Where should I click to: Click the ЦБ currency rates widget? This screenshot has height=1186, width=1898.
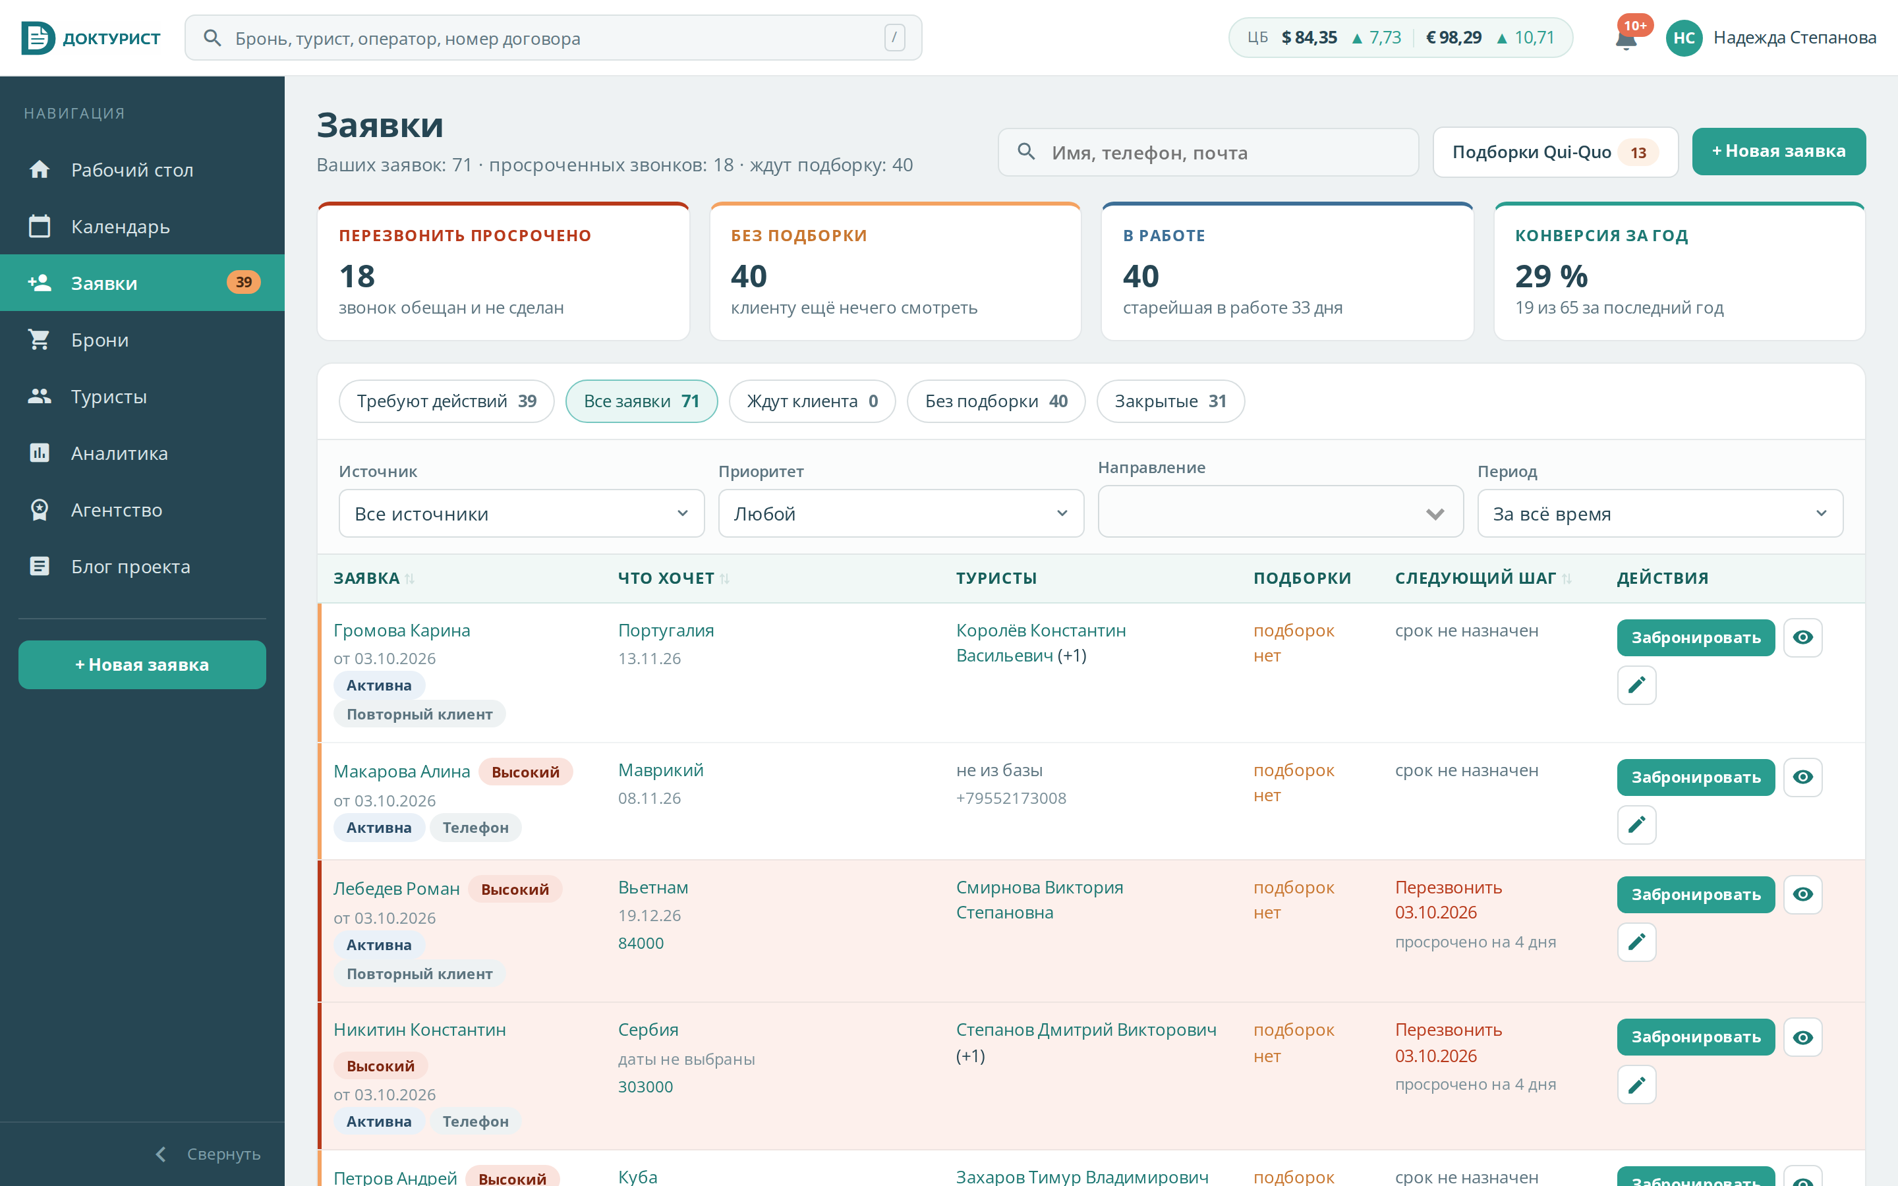click(1400, 38)
